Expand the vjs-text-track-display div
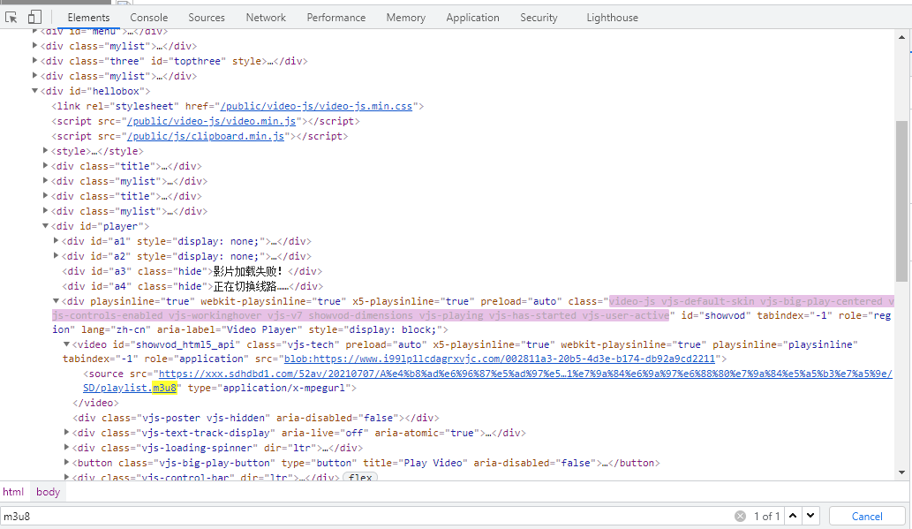 (x=66, y=433)
